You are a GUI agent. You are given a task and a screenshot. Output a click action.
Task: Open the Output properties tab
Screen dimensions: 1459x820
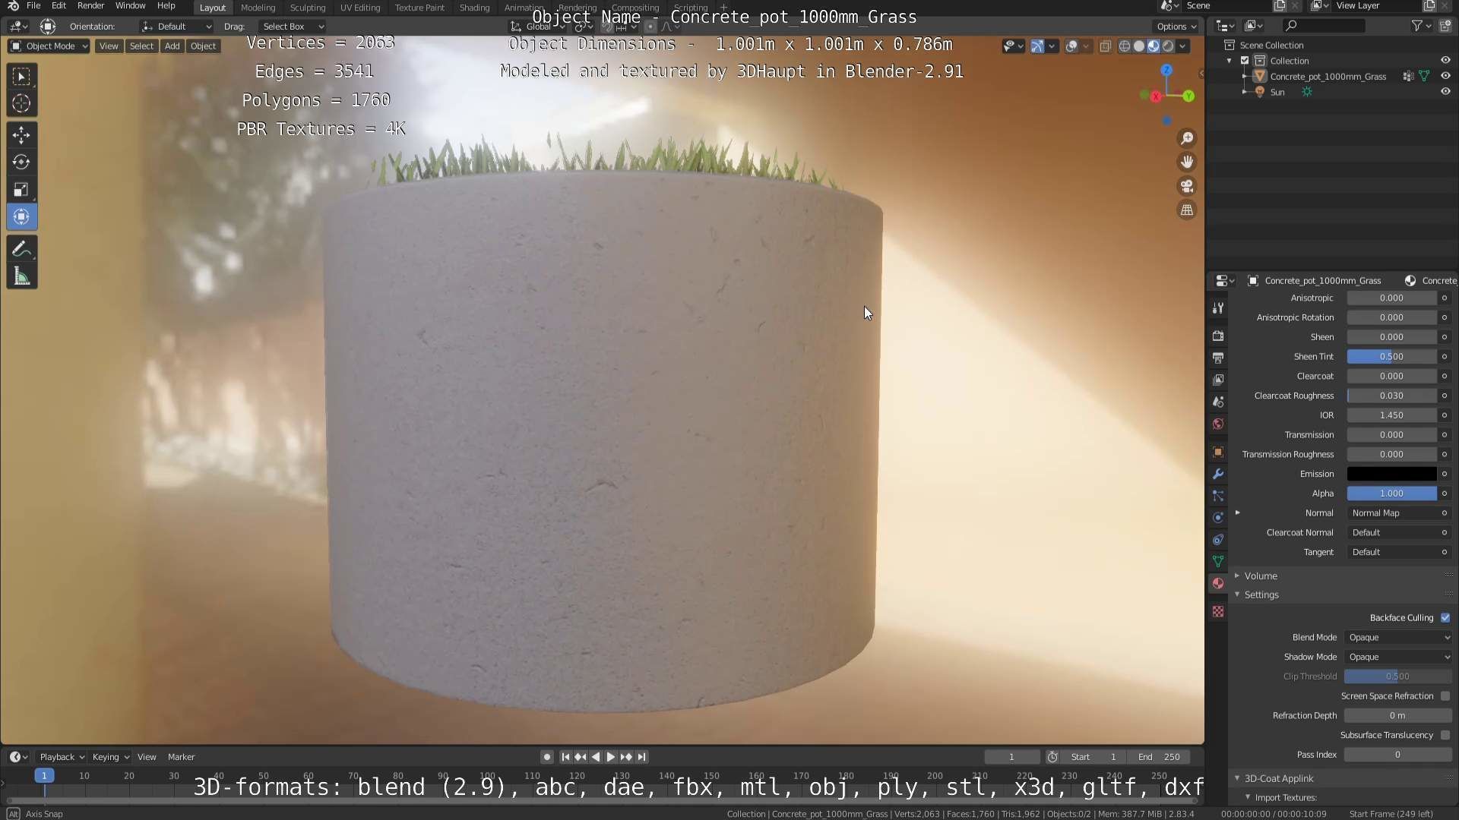[x=1218, y=358]
